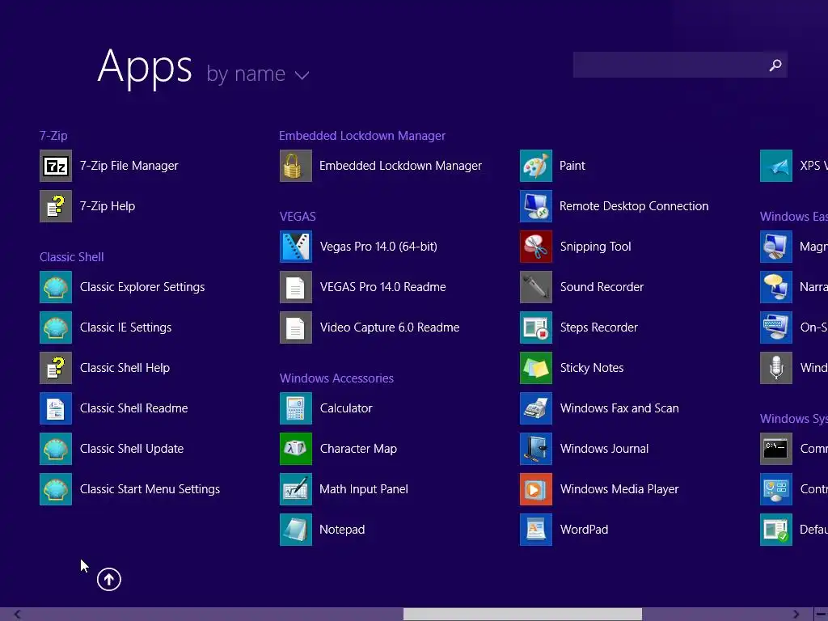Launch the Snipping Tool scissors icon
Image resolution: width=828 pixels, height=621 pixels.
pyautogui.click(x=536, y=247)
